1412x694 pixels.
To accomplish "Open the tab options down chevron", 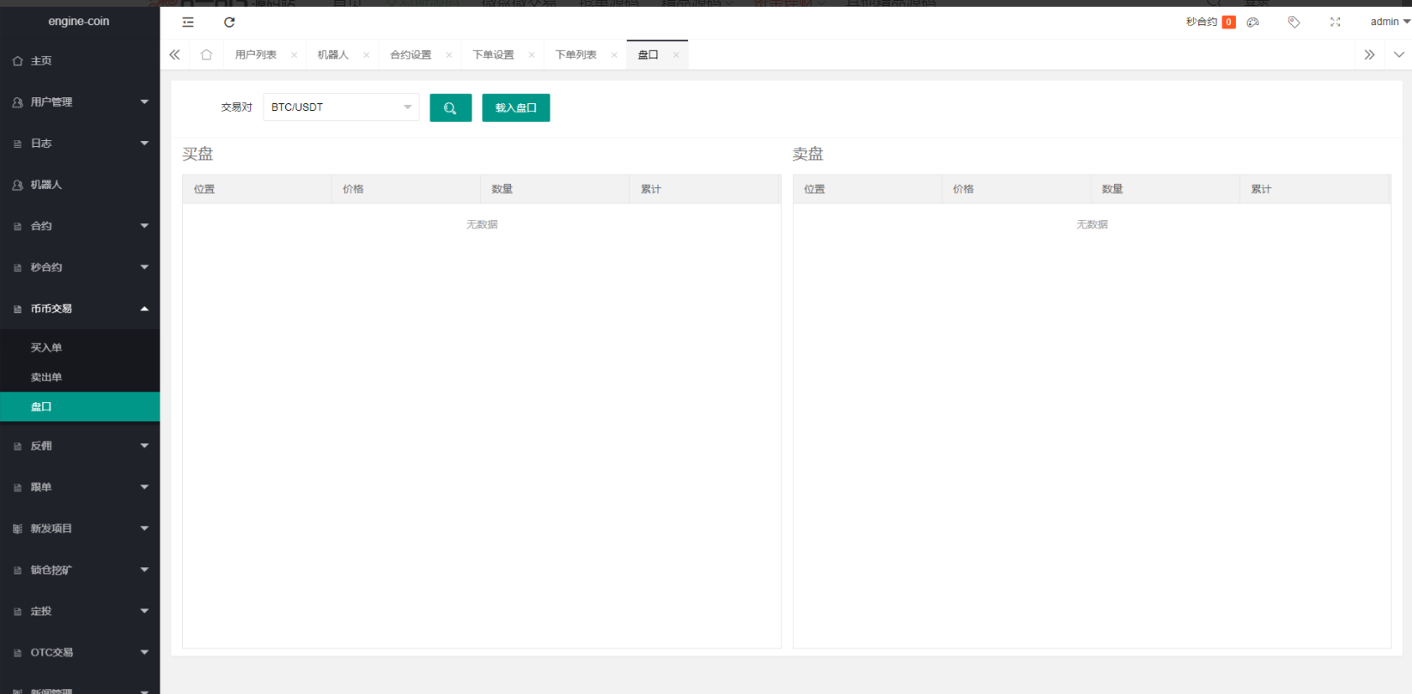I will click(1399, 55).
